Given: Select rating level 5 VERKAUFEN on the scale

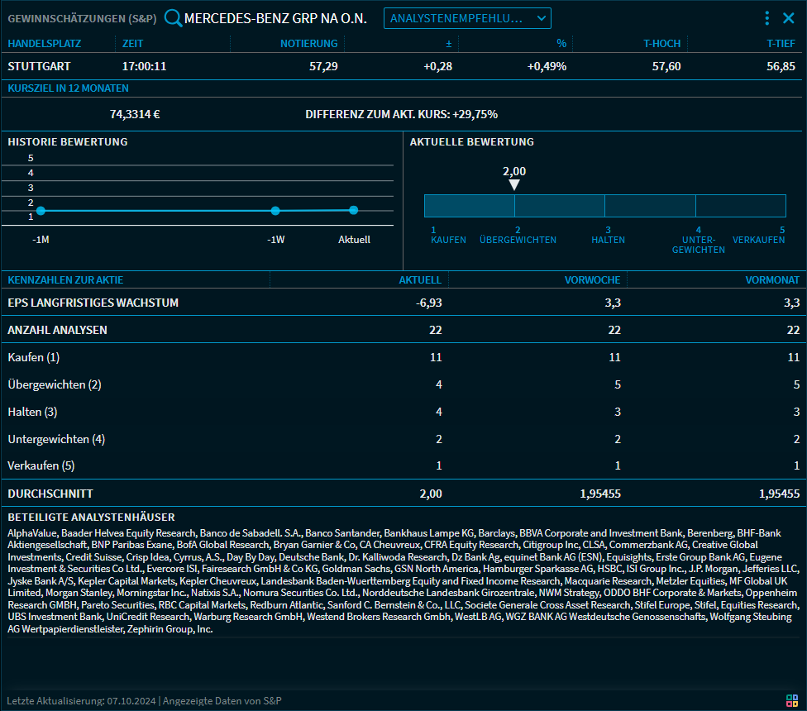Looking at the screenshot, I should coord(758,236).
